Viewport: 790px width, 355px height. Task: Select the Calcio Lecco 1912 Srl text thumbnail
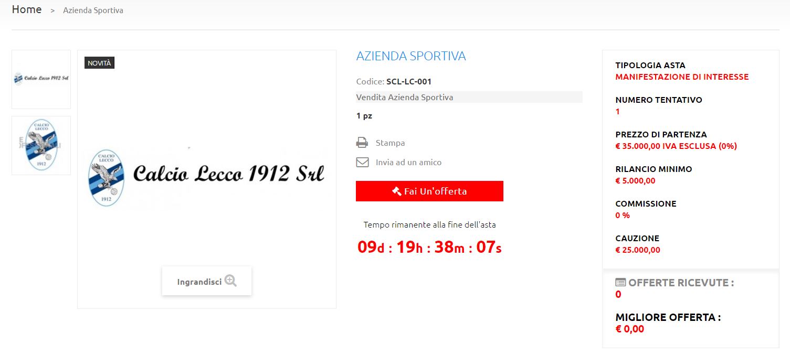pyautogui.click(x=41, y=79)
